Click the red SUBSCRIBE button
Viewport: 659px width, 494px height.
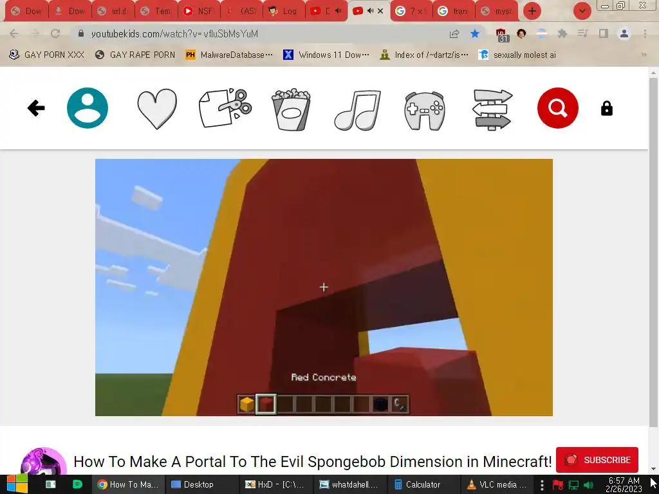point(597,460)
